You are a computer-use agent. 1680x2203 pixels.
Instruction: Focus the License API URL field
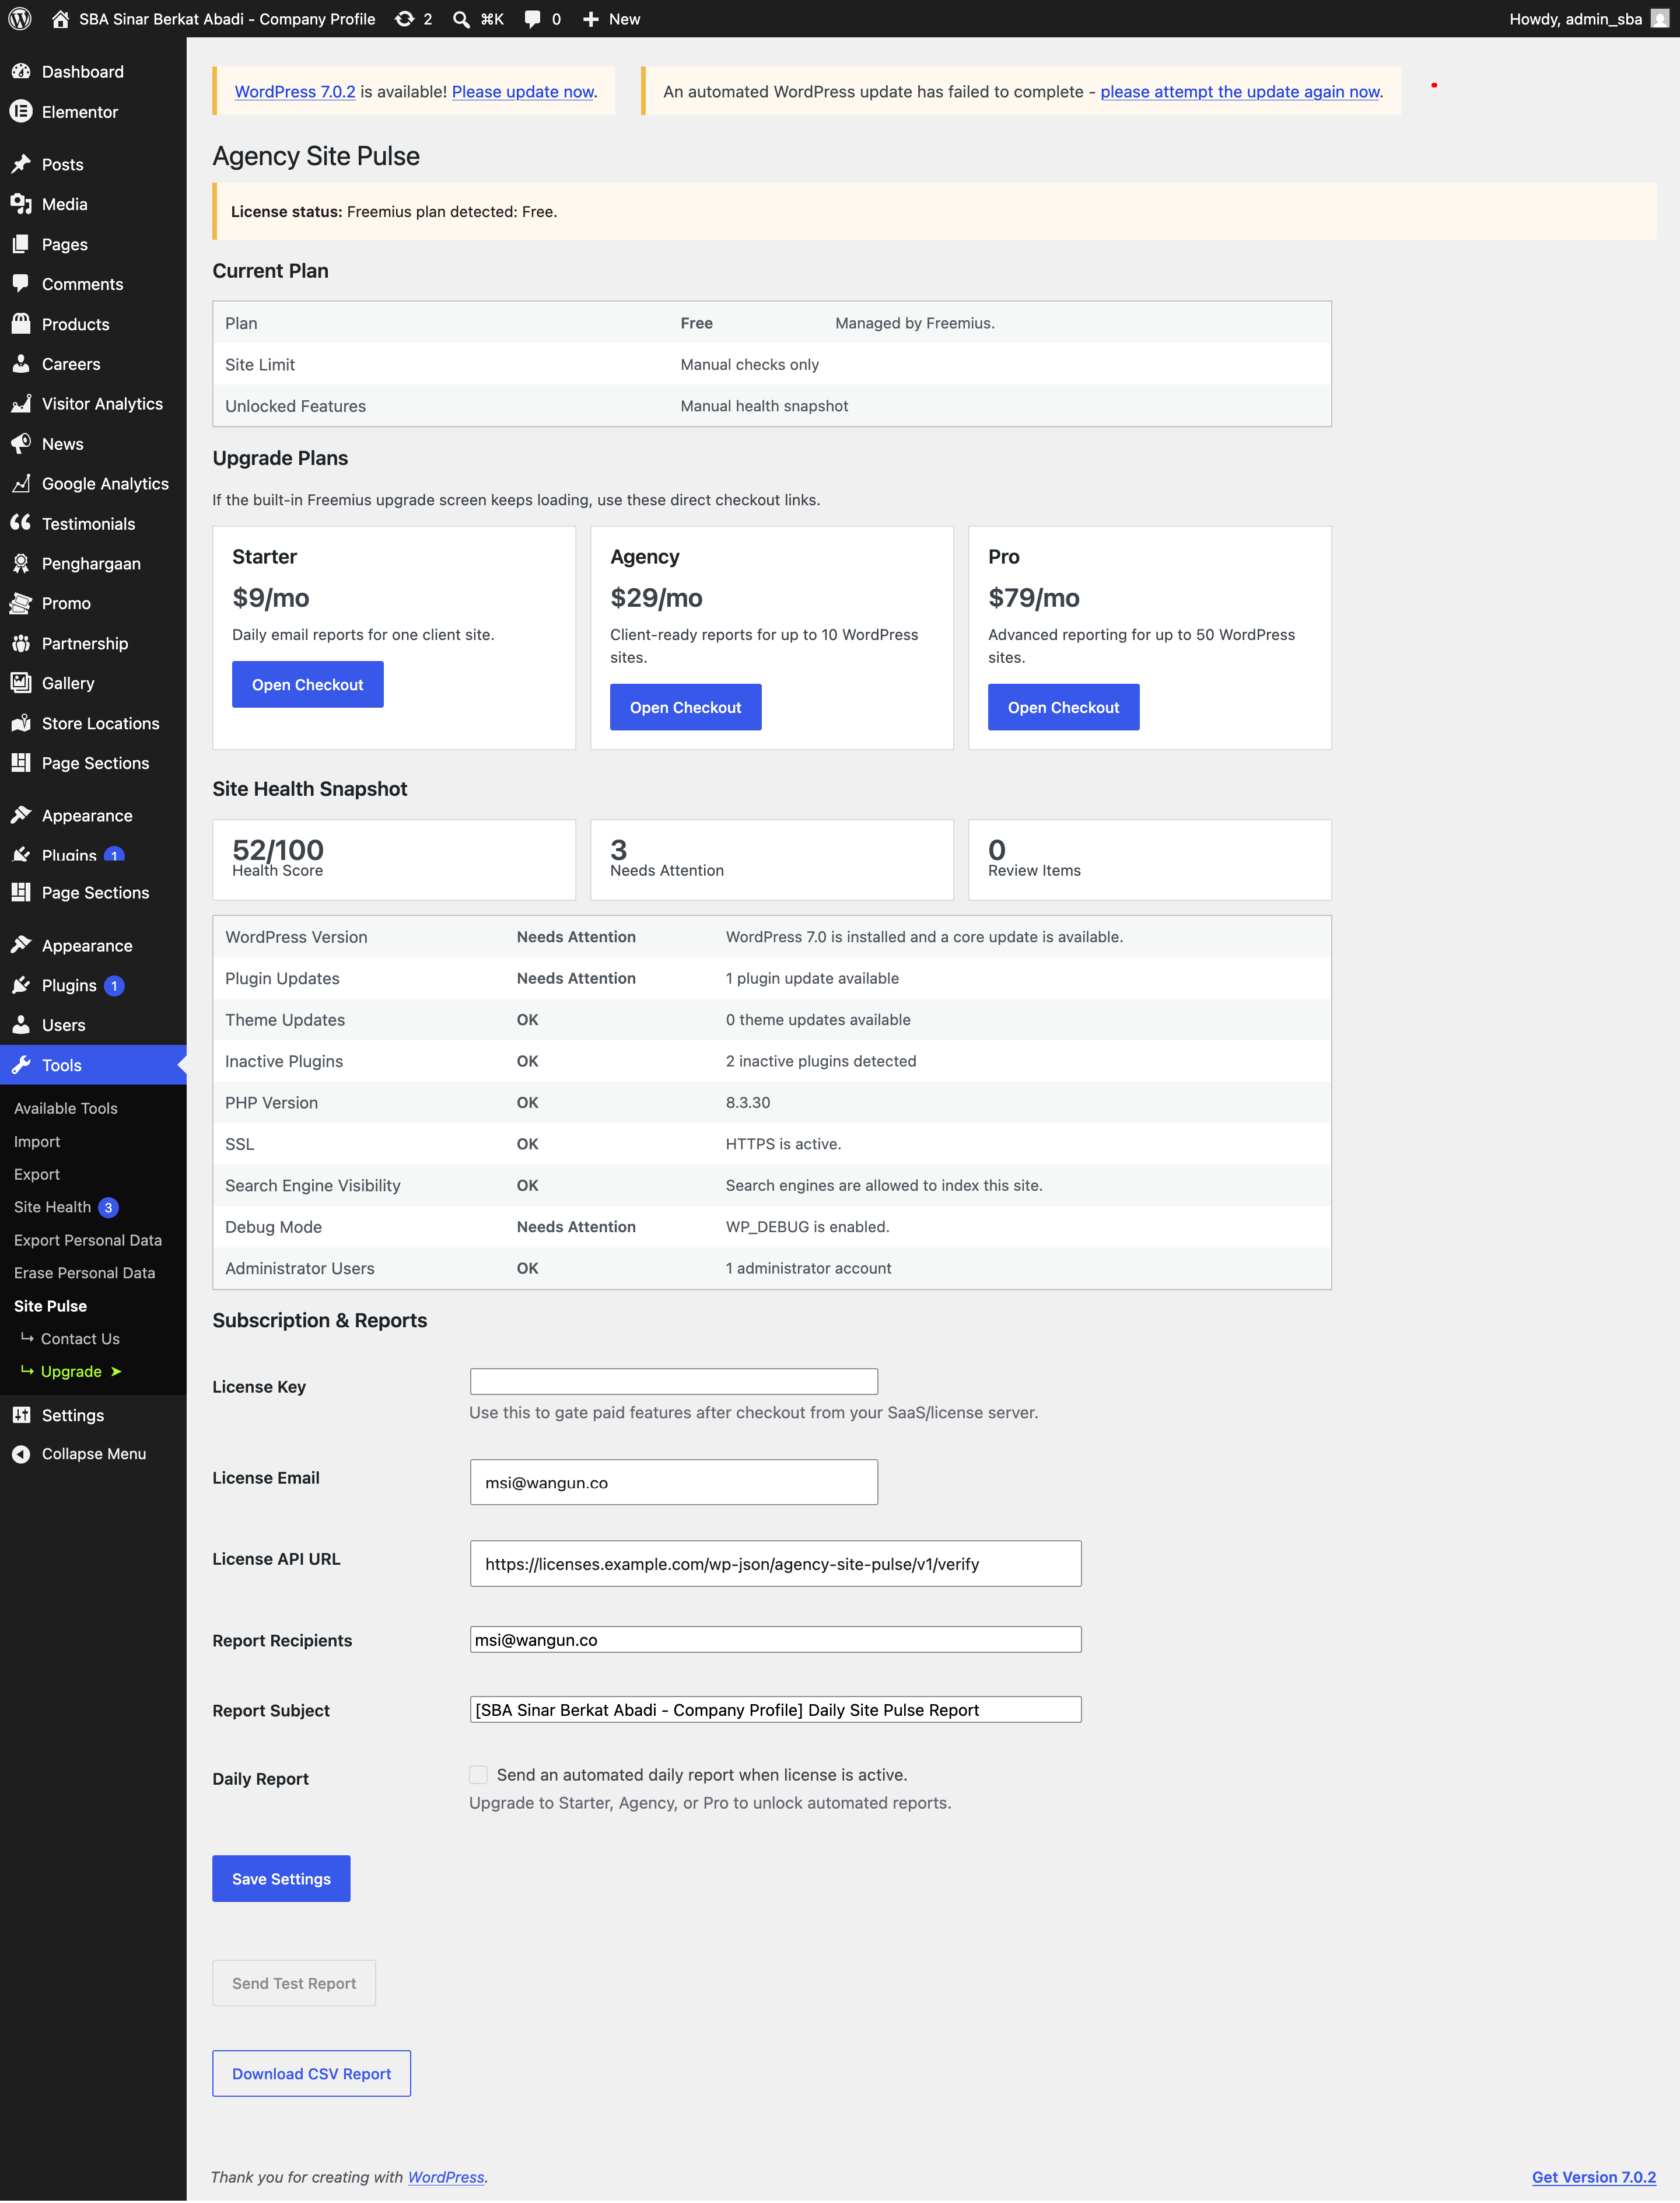(776, 1564)
